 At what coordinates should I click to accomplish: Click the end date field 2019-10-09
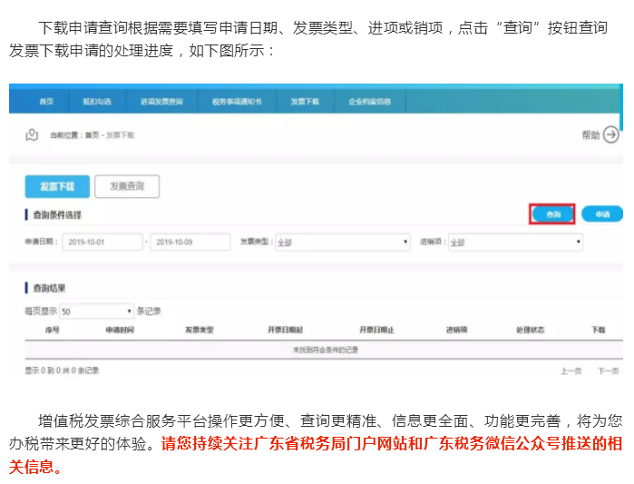click(x=190, y=242)
